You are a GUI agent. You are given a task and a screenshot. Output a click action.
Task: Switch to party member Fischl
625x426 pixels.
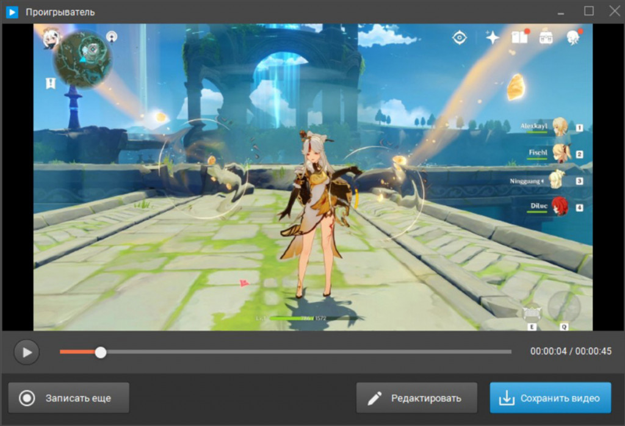555,153
